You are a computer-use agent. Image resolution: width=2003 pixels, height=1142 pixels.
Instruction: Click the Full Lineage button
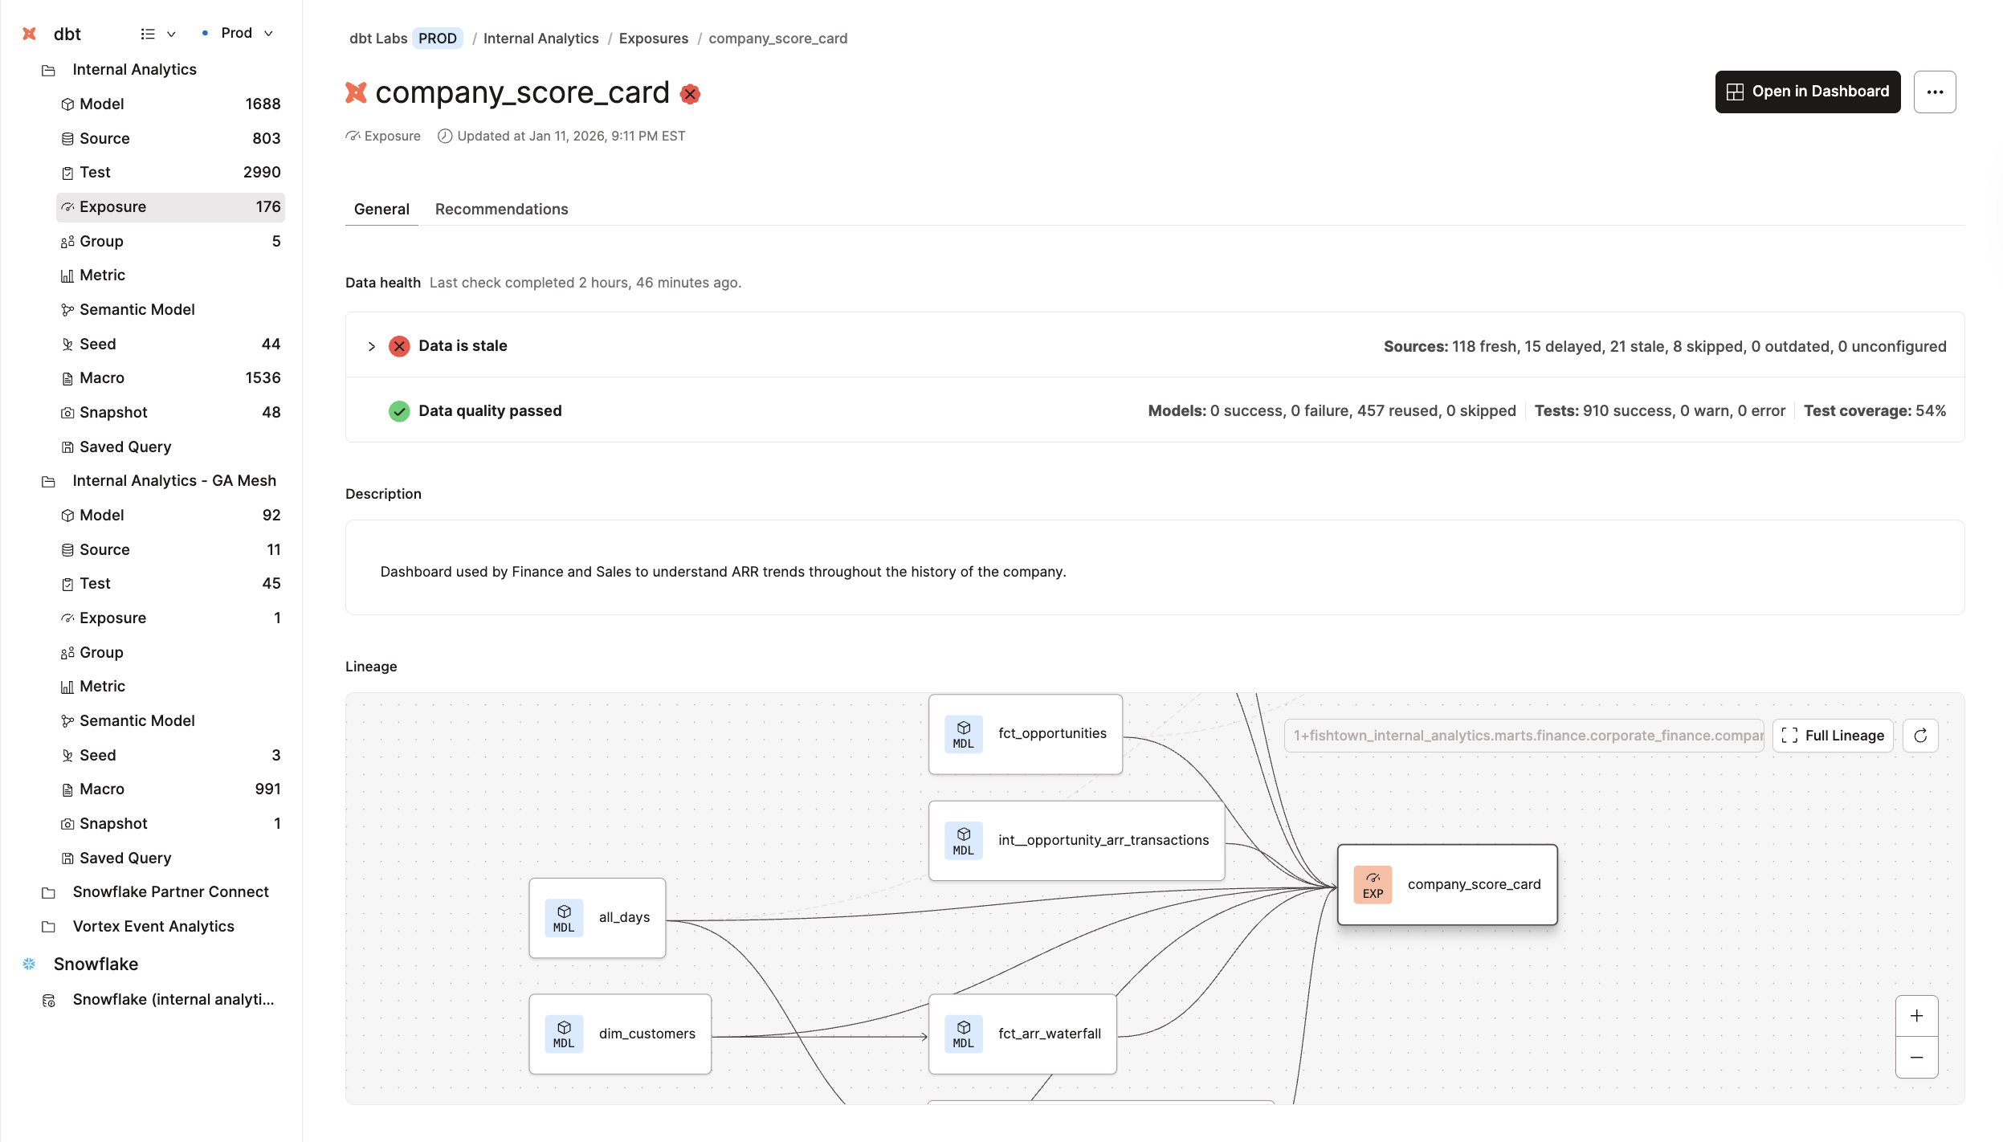[1833, 736]
